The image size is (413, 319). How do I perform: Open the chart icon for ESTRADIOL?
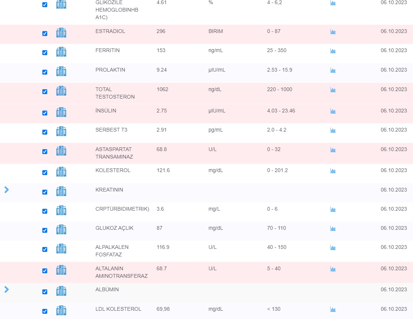333,32
